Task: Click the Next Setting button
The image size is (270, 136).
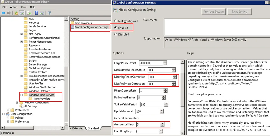Action: point(239,12)
